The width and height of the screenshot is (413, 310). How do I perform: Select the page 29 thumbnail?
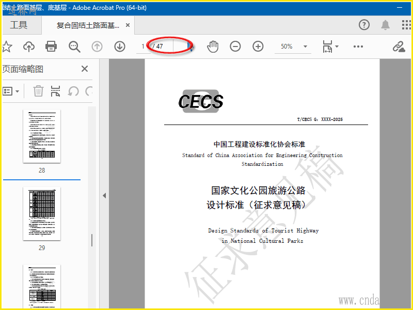pyautogui.click(x=42, y=213)
